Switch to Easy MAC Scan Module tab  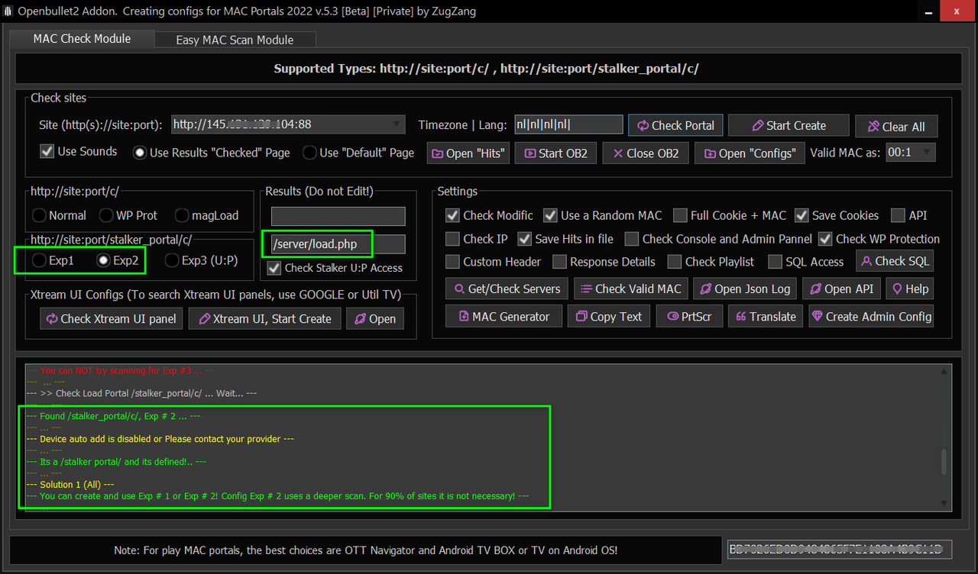235,40
